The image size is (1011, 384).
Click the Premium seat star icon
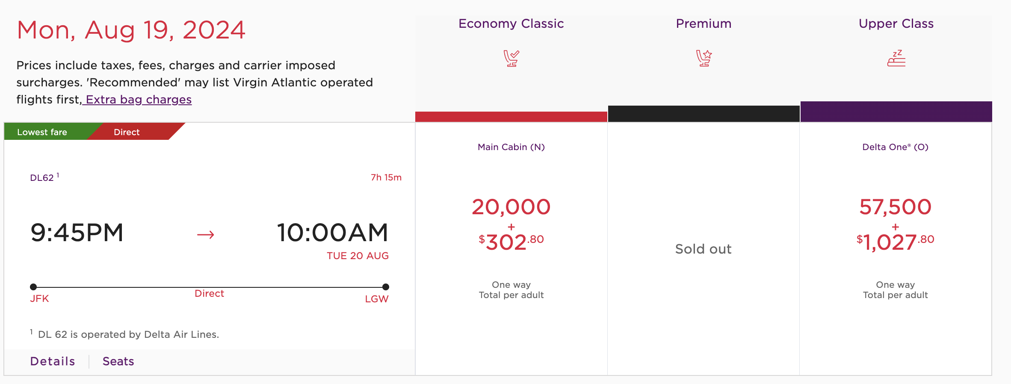(704, 58)
